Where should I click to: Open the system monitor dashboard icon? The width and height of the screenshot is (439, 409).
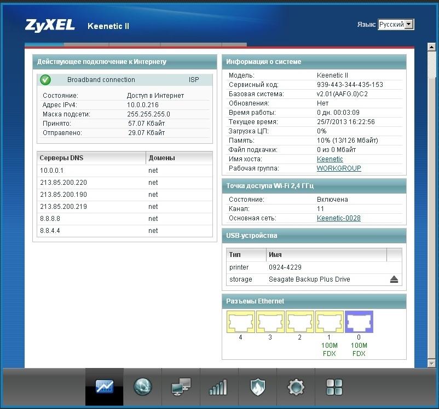[104, 387]
